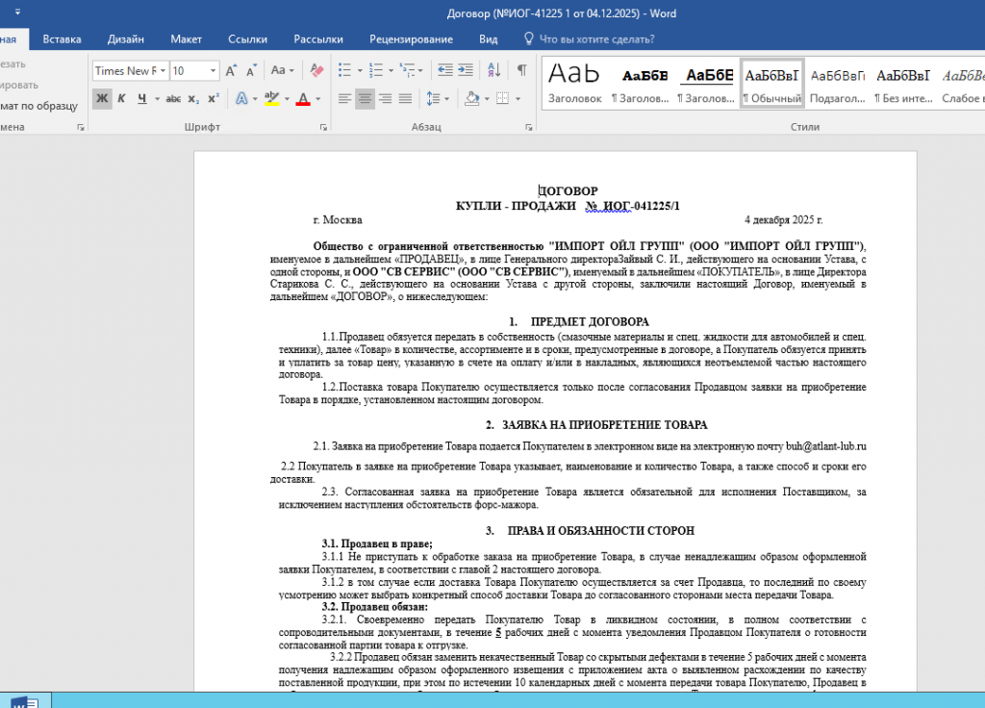985x708 pixels.
Task: Open the change case (Aa) dropdown
Action: coord(283,70)
